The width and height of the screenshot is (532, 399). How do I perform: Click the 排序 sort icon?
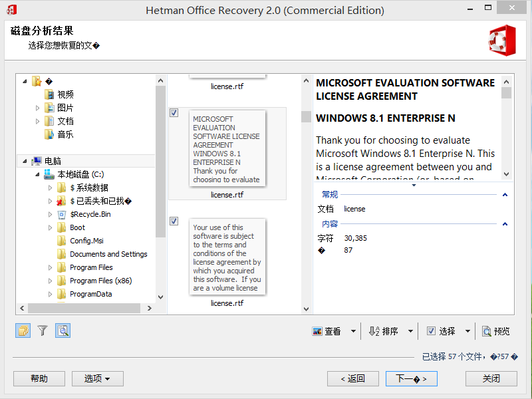pos(374,331)
